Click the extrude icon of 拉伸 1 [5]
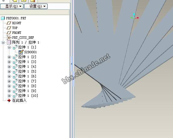This screenshot has width=173, height=138. pyautogui.click(x=15, y=71)
